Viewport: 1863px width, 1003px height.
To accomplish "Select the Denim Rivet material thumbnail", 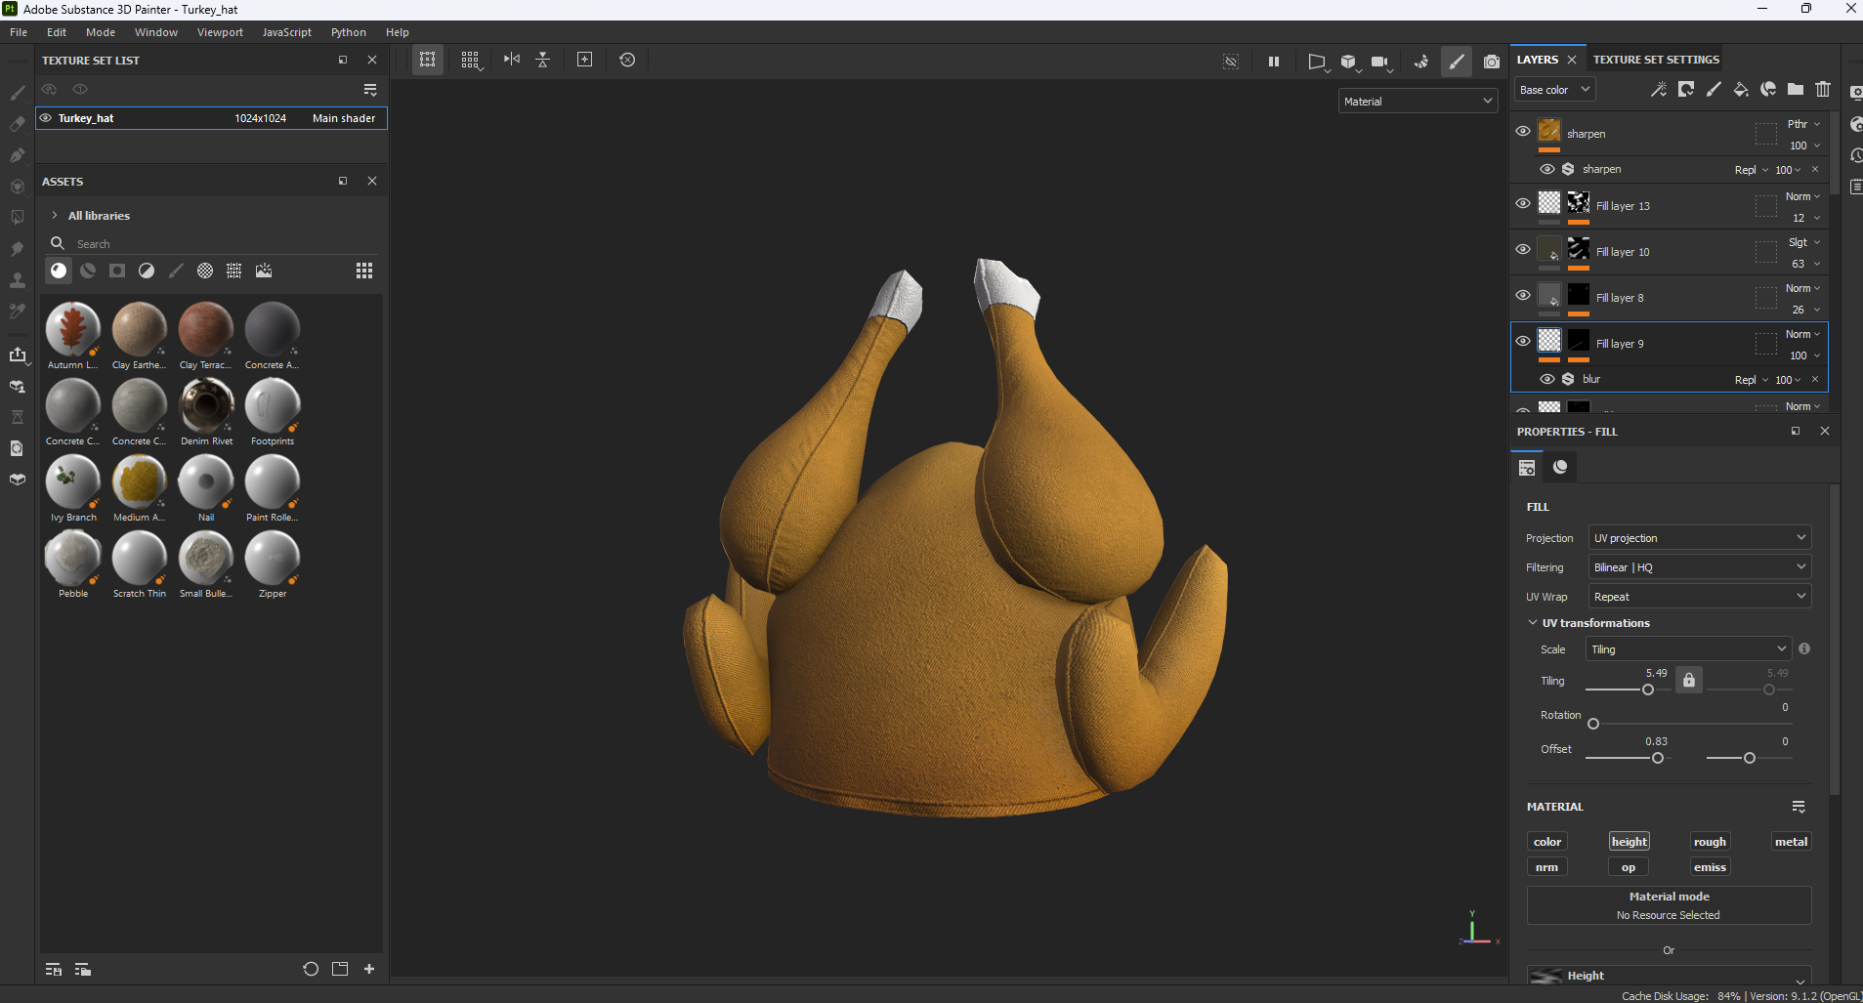I will pos(206,405).
